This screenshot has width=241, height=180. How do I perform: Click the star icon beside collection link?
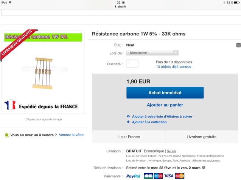click(128, 122)
